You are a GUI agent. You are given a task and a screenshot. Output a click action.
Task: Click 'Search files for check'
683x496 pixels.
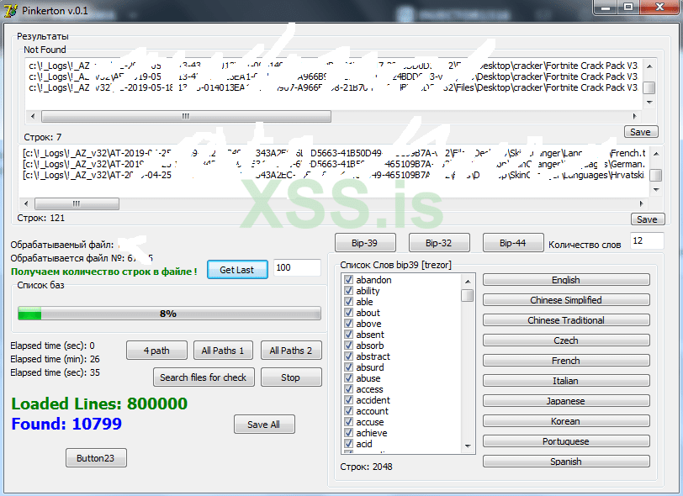(x=204, y=377)
